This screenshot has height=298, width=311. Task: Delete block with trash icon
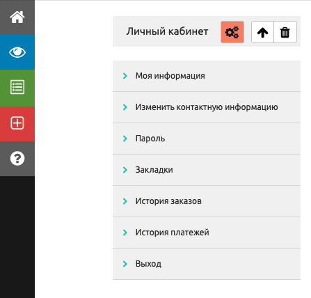(x=285, y=32)
